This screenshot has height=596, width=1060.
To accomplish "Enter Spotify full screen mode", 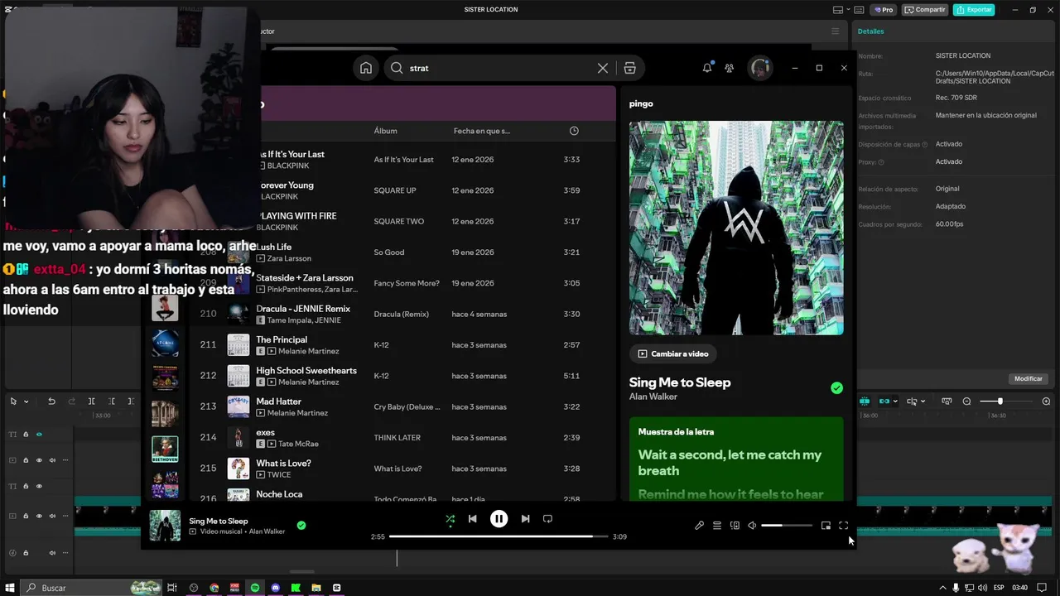I will pyautogui.click(x=843, y=526).
